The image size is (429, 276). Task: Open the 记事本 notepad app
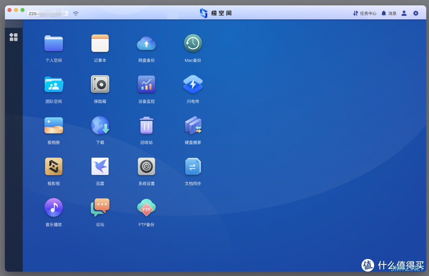[100, 44]
